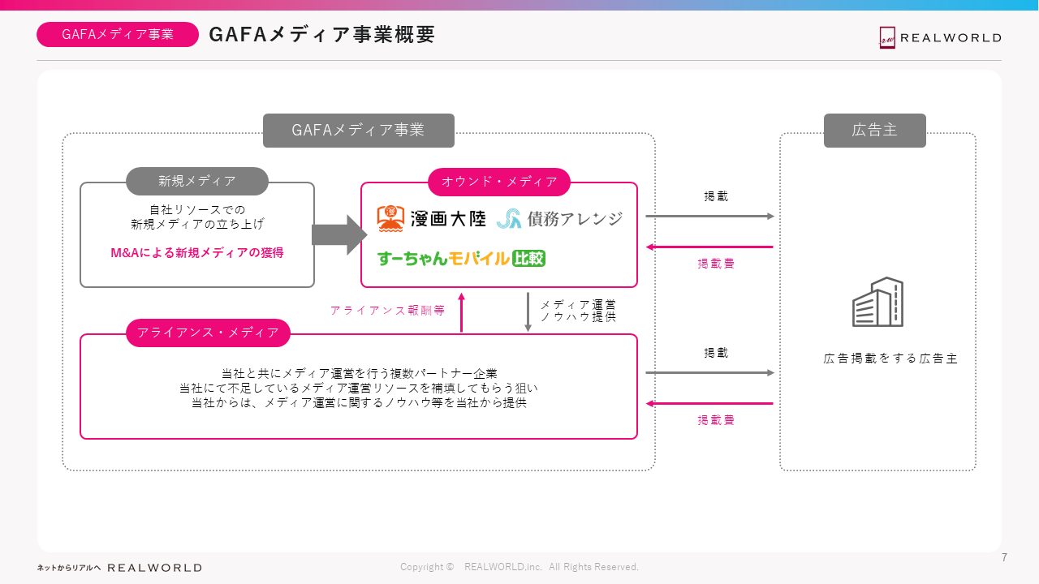This screenshot has width=1039, height=584.
Task: Select the gray 広告主 label
Action: pos(875,131)
